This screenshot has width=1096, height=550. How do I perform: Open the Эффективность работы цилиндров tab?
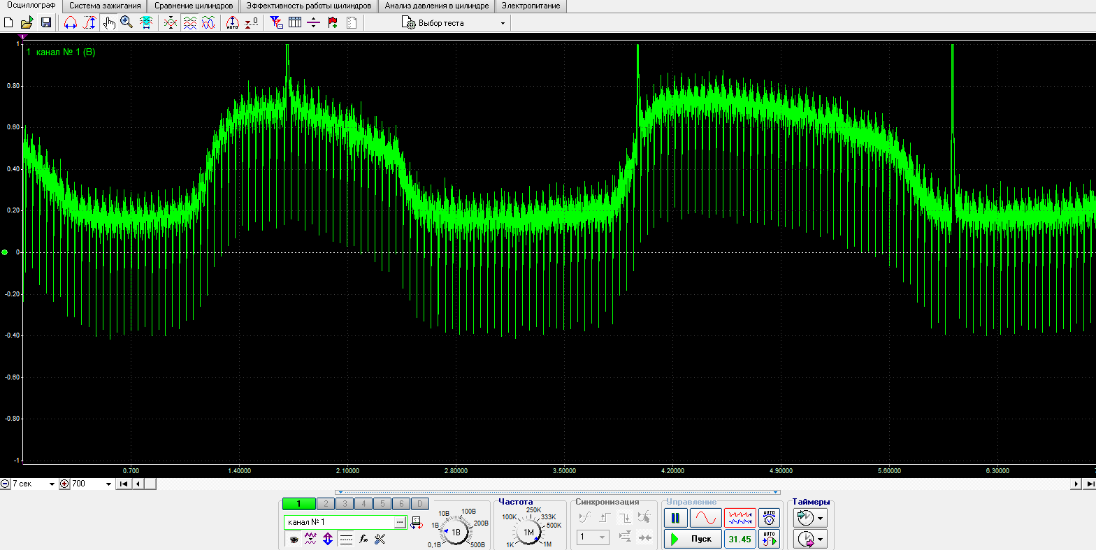(x=308, y=6)
